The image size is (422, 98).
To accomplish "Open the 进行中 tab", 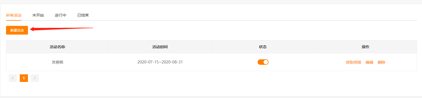I will click(x=61, y=15).
